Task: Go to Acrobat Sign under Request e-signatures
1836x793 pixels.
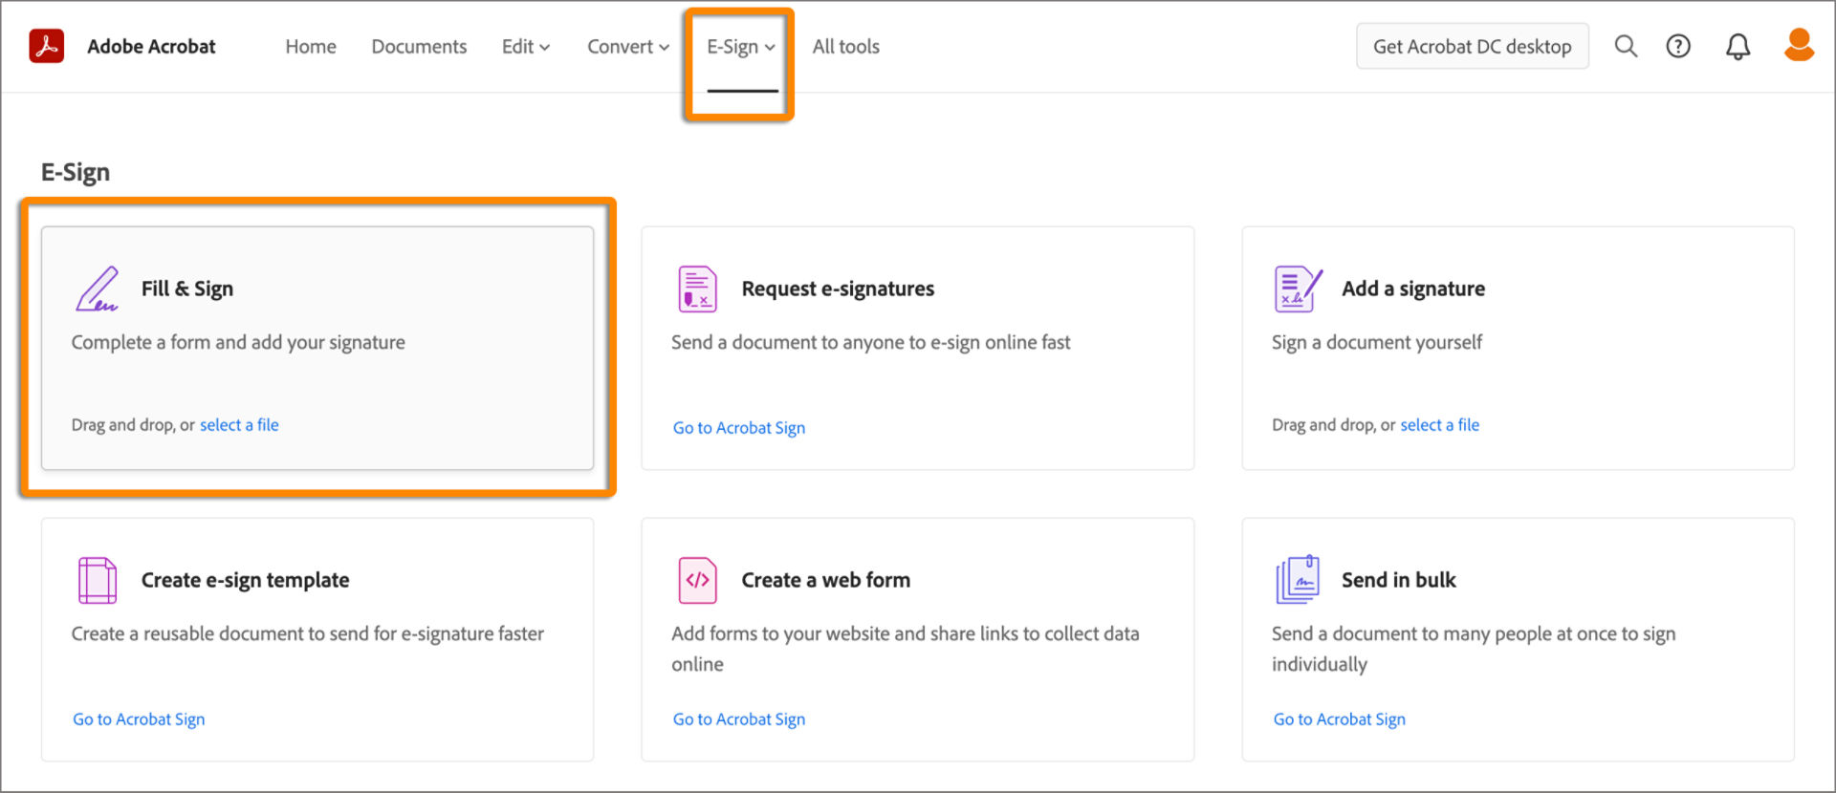Action: (x=739, y=428)
